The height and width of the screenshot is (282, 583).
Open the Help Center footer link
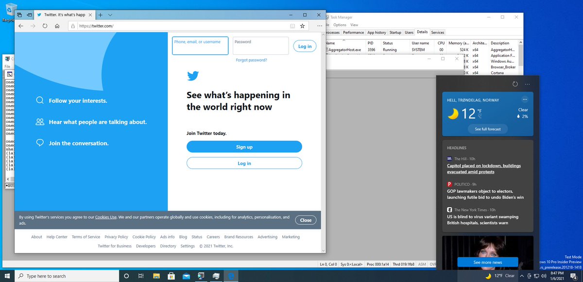pos(57,237)
